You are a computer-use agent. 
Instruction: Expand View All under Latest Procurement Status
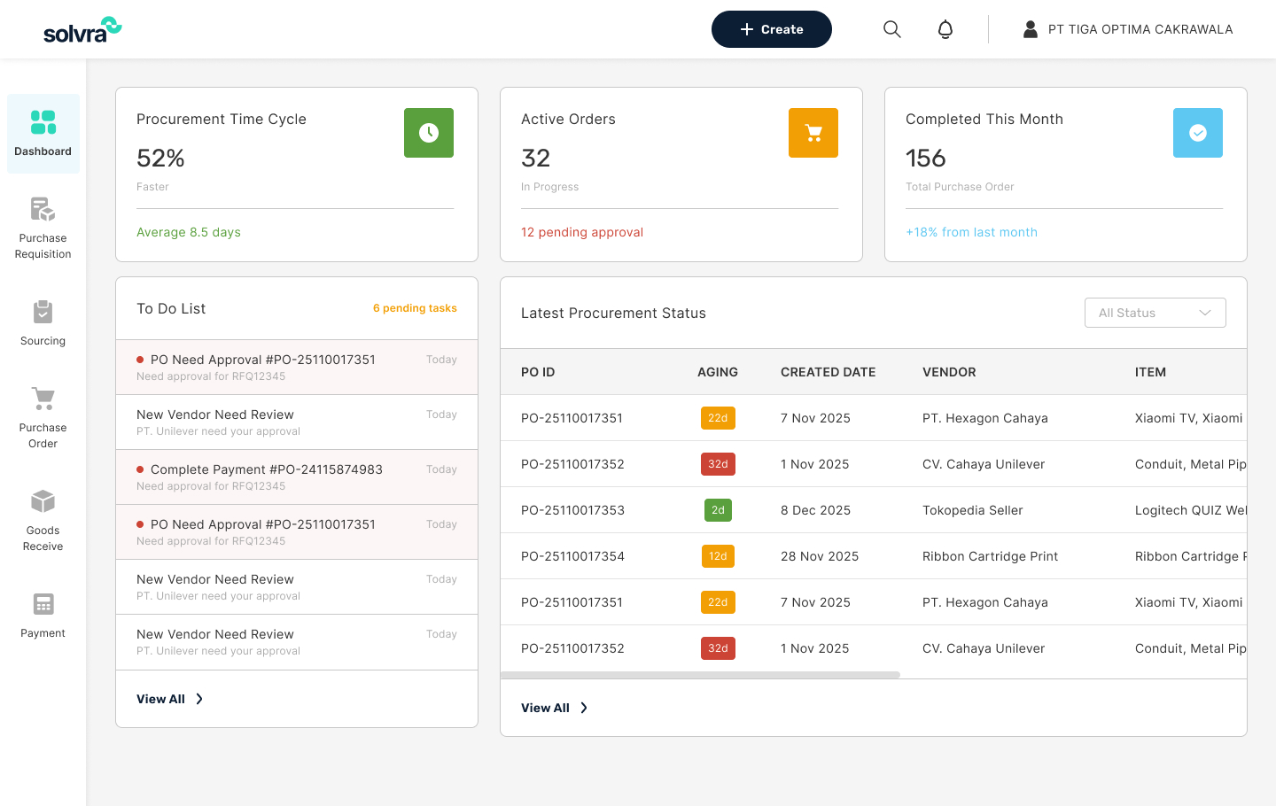click(555, 707)
